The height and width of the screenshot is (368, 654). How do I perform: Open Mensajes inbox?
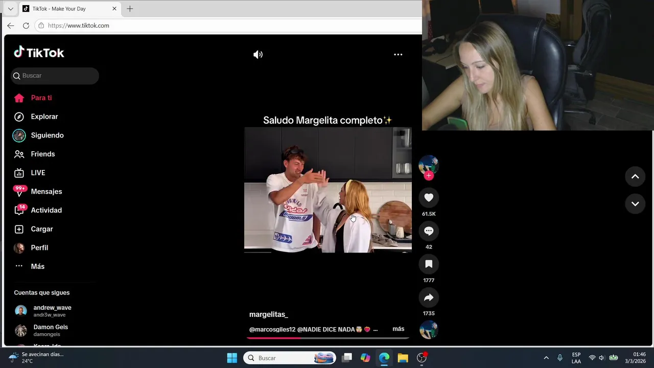coord(46,192)
